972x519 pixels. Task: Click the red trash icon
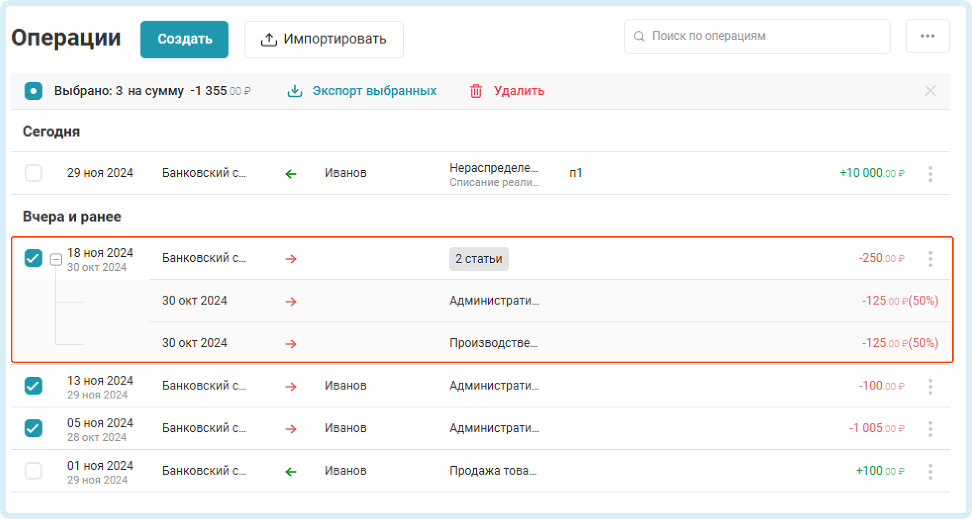point(476,91)
